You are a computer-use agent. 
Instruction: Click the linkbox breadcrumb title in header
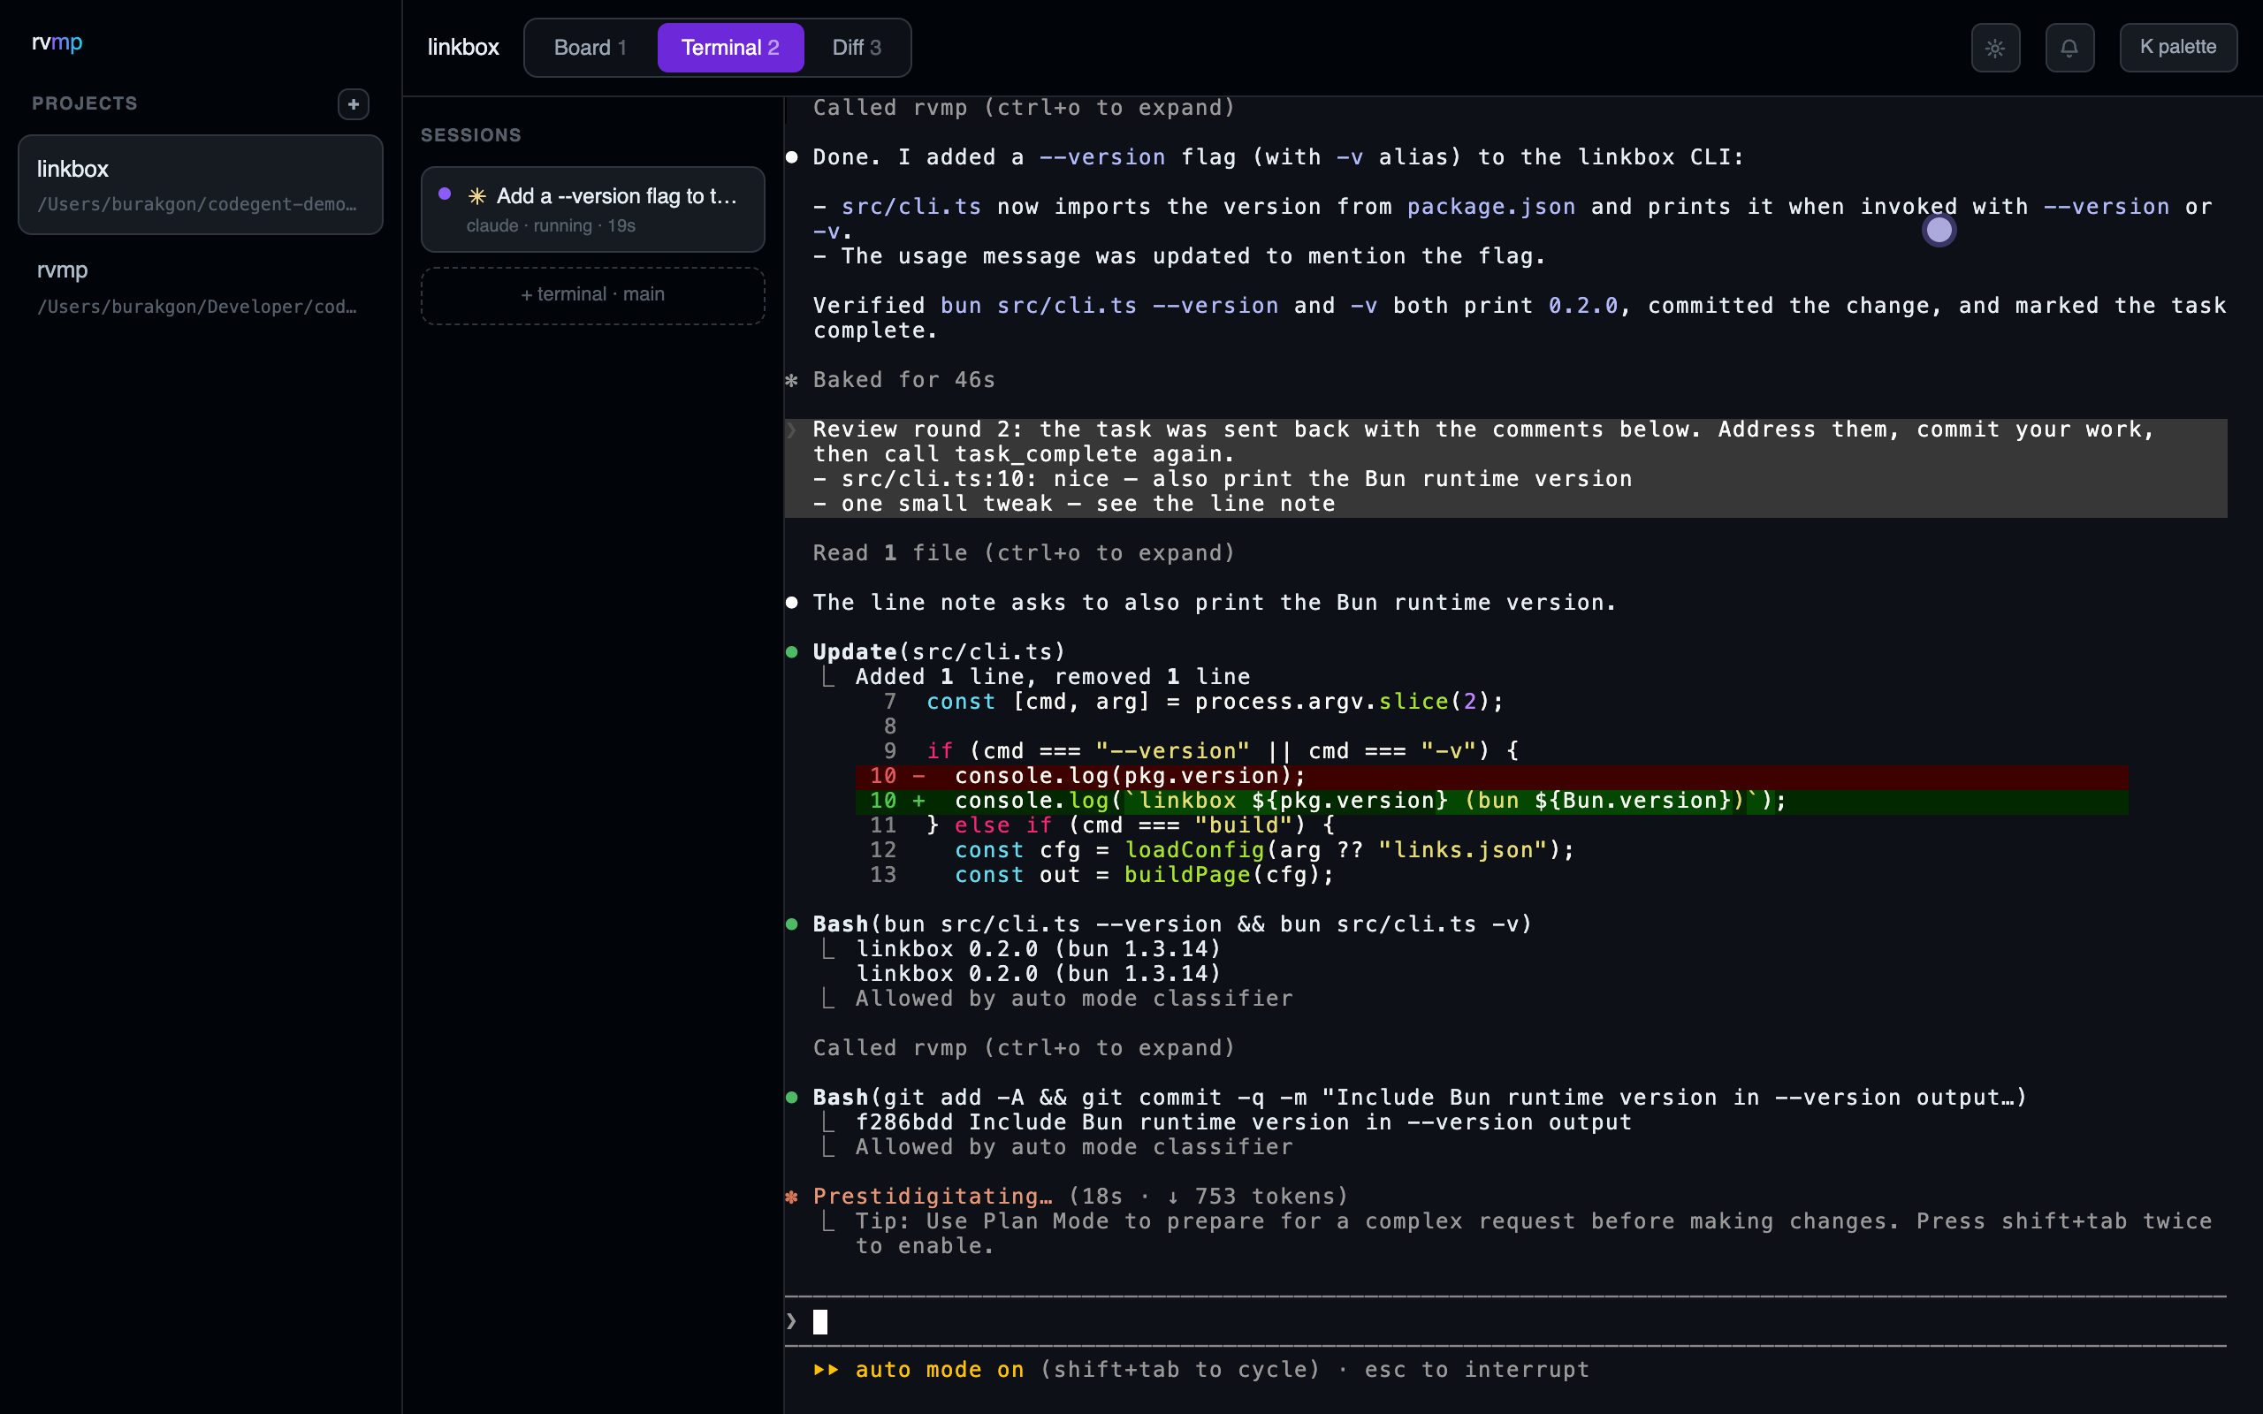pyautogui.click(x=463, y=48)
